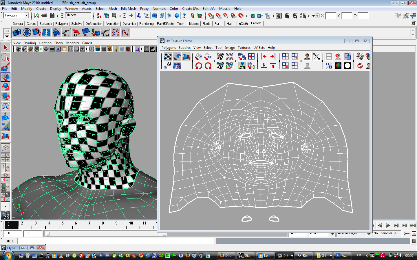Go to end of playback range
Viewport: 417px width, 260px height.
413,225
